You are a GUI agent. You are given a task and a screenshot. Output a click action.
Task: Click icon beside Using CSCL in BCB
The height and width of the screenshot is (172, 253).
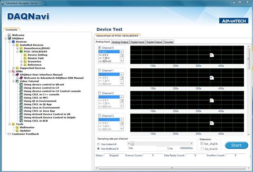[21, 121]
